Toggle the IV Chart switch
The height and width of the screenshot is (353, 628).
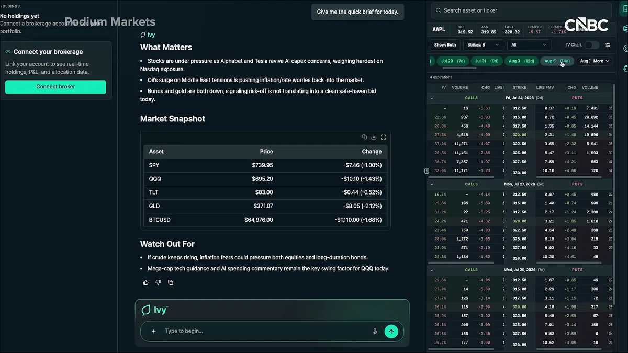[x=592, y=45]
